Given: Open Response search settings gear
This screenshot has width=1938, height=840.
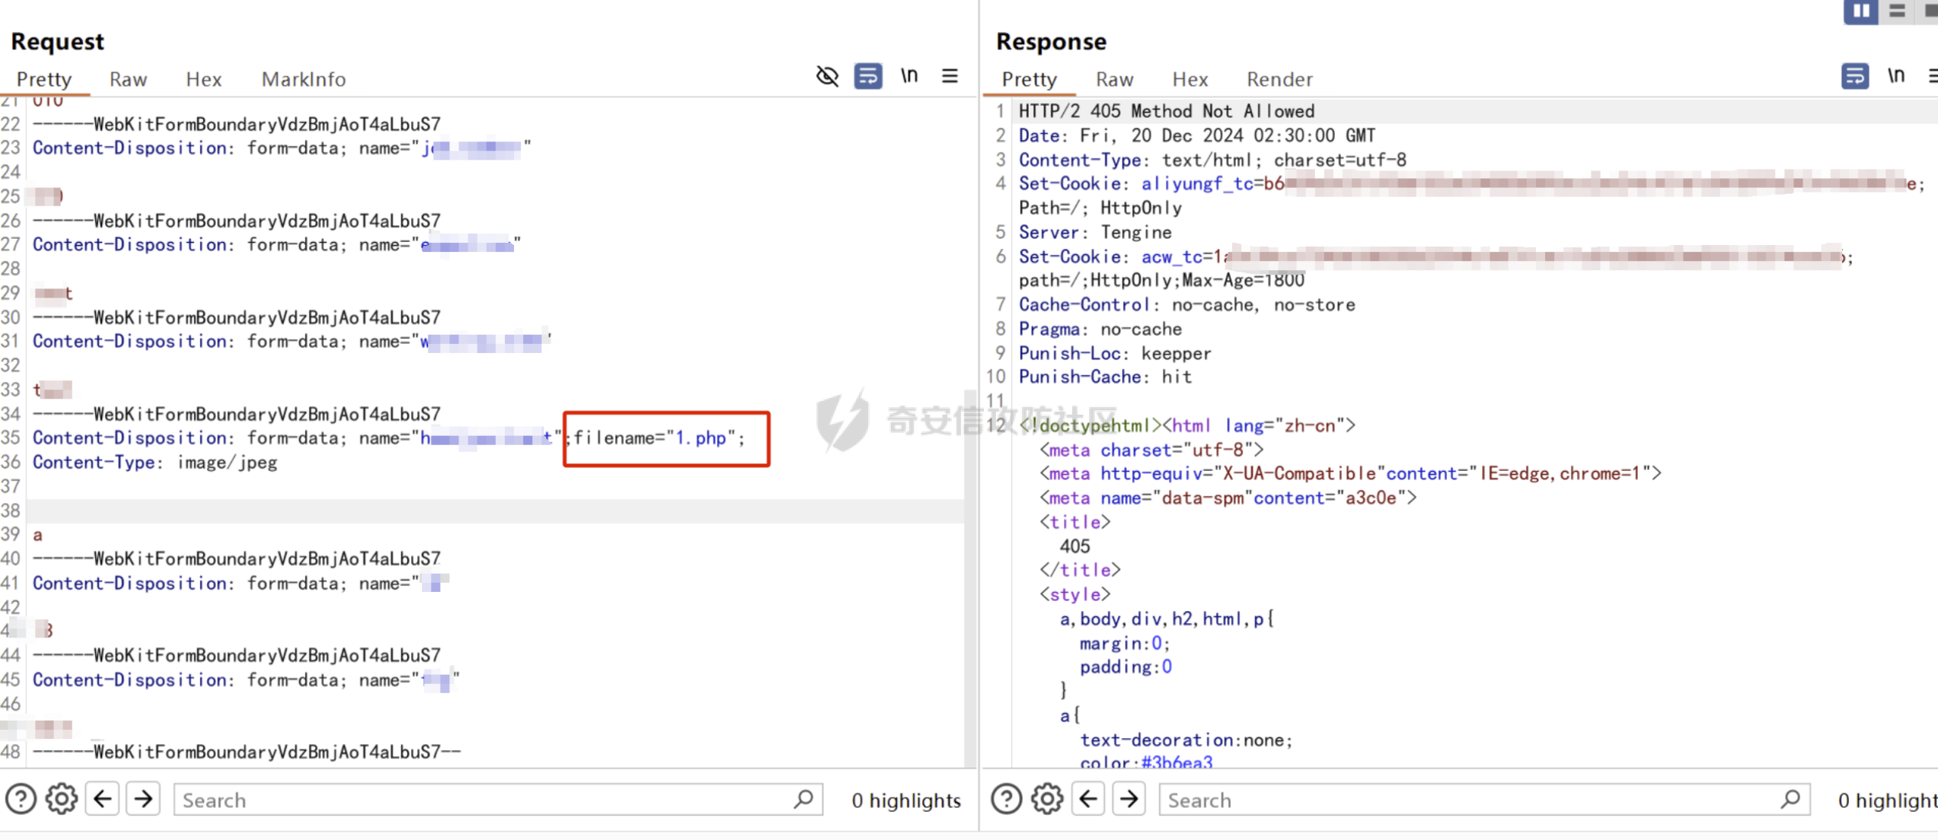Looking at the screenshot, I should [1047, 799].
